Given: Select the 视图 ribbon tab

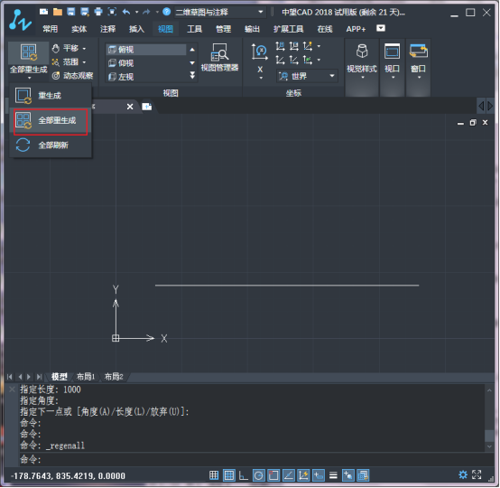Looking at the screenshot, I should [x=165, y=29].
